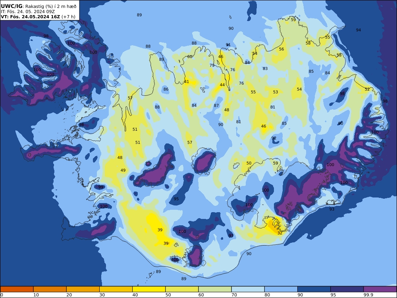Click the 95–99.9% dark indigo legend swatch
The width and height of the screenshot is (397, 298).
click(347, 289)
